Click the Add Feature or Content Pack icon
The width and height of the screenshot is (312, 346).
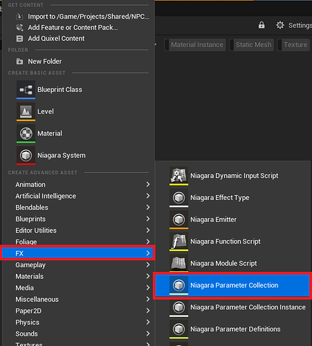(x=19, y=28)
